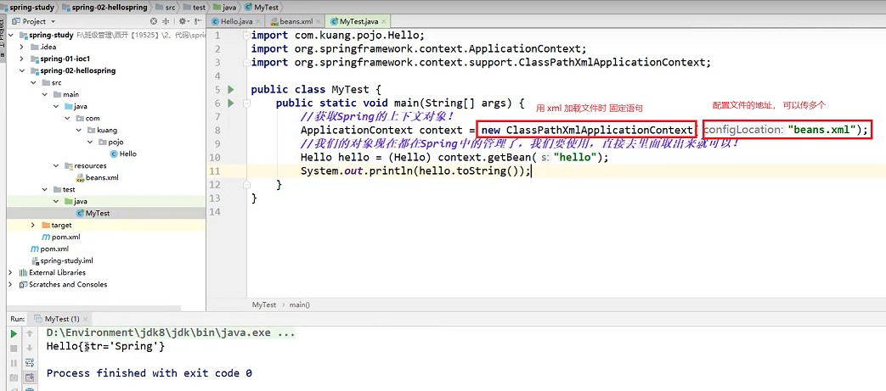Close the MyTest.java tab
The width and height of the screenshot is (886, 391).
pyautogui.click(x=384, y=21)
